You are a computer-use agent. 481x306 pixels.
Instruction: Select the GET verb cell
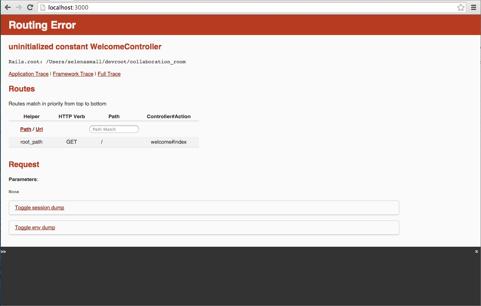pyautogui.click(x=72, y=142)
